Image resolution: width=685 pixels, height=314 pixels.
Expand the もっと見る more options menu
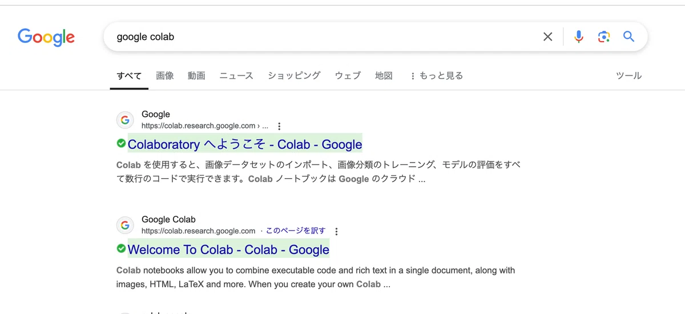[437, 75]
